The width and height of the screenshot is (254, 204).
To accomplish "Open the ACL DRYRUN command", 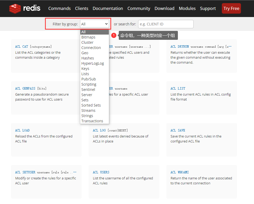I will (180, 47).
